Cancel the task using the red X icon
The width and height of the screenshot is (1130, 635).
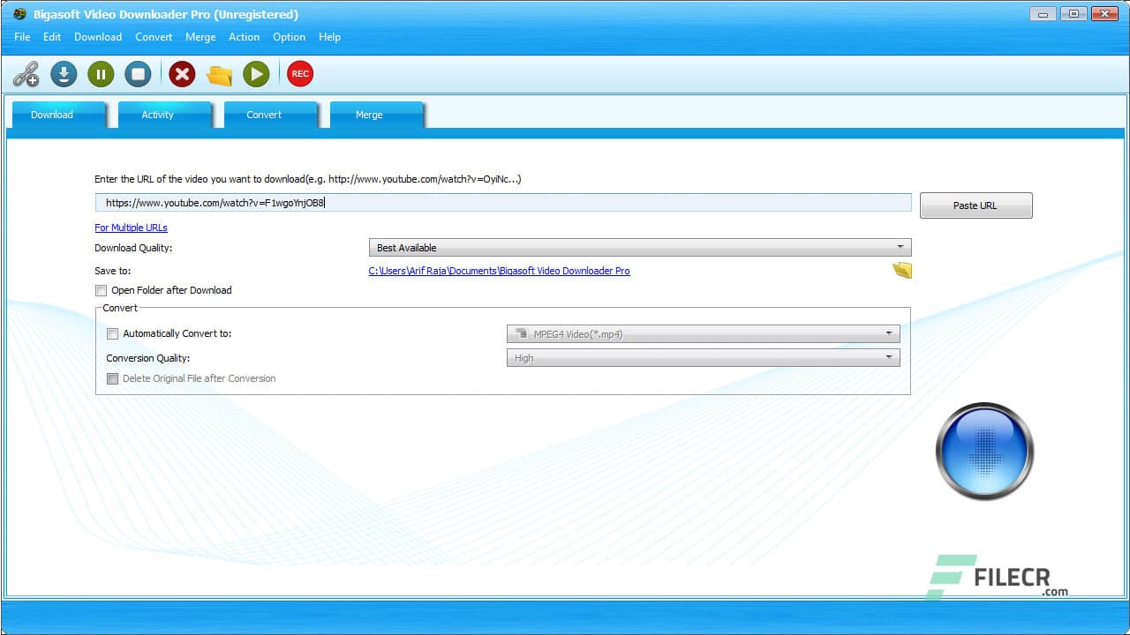pyautogui.click(x=182, y=74)
